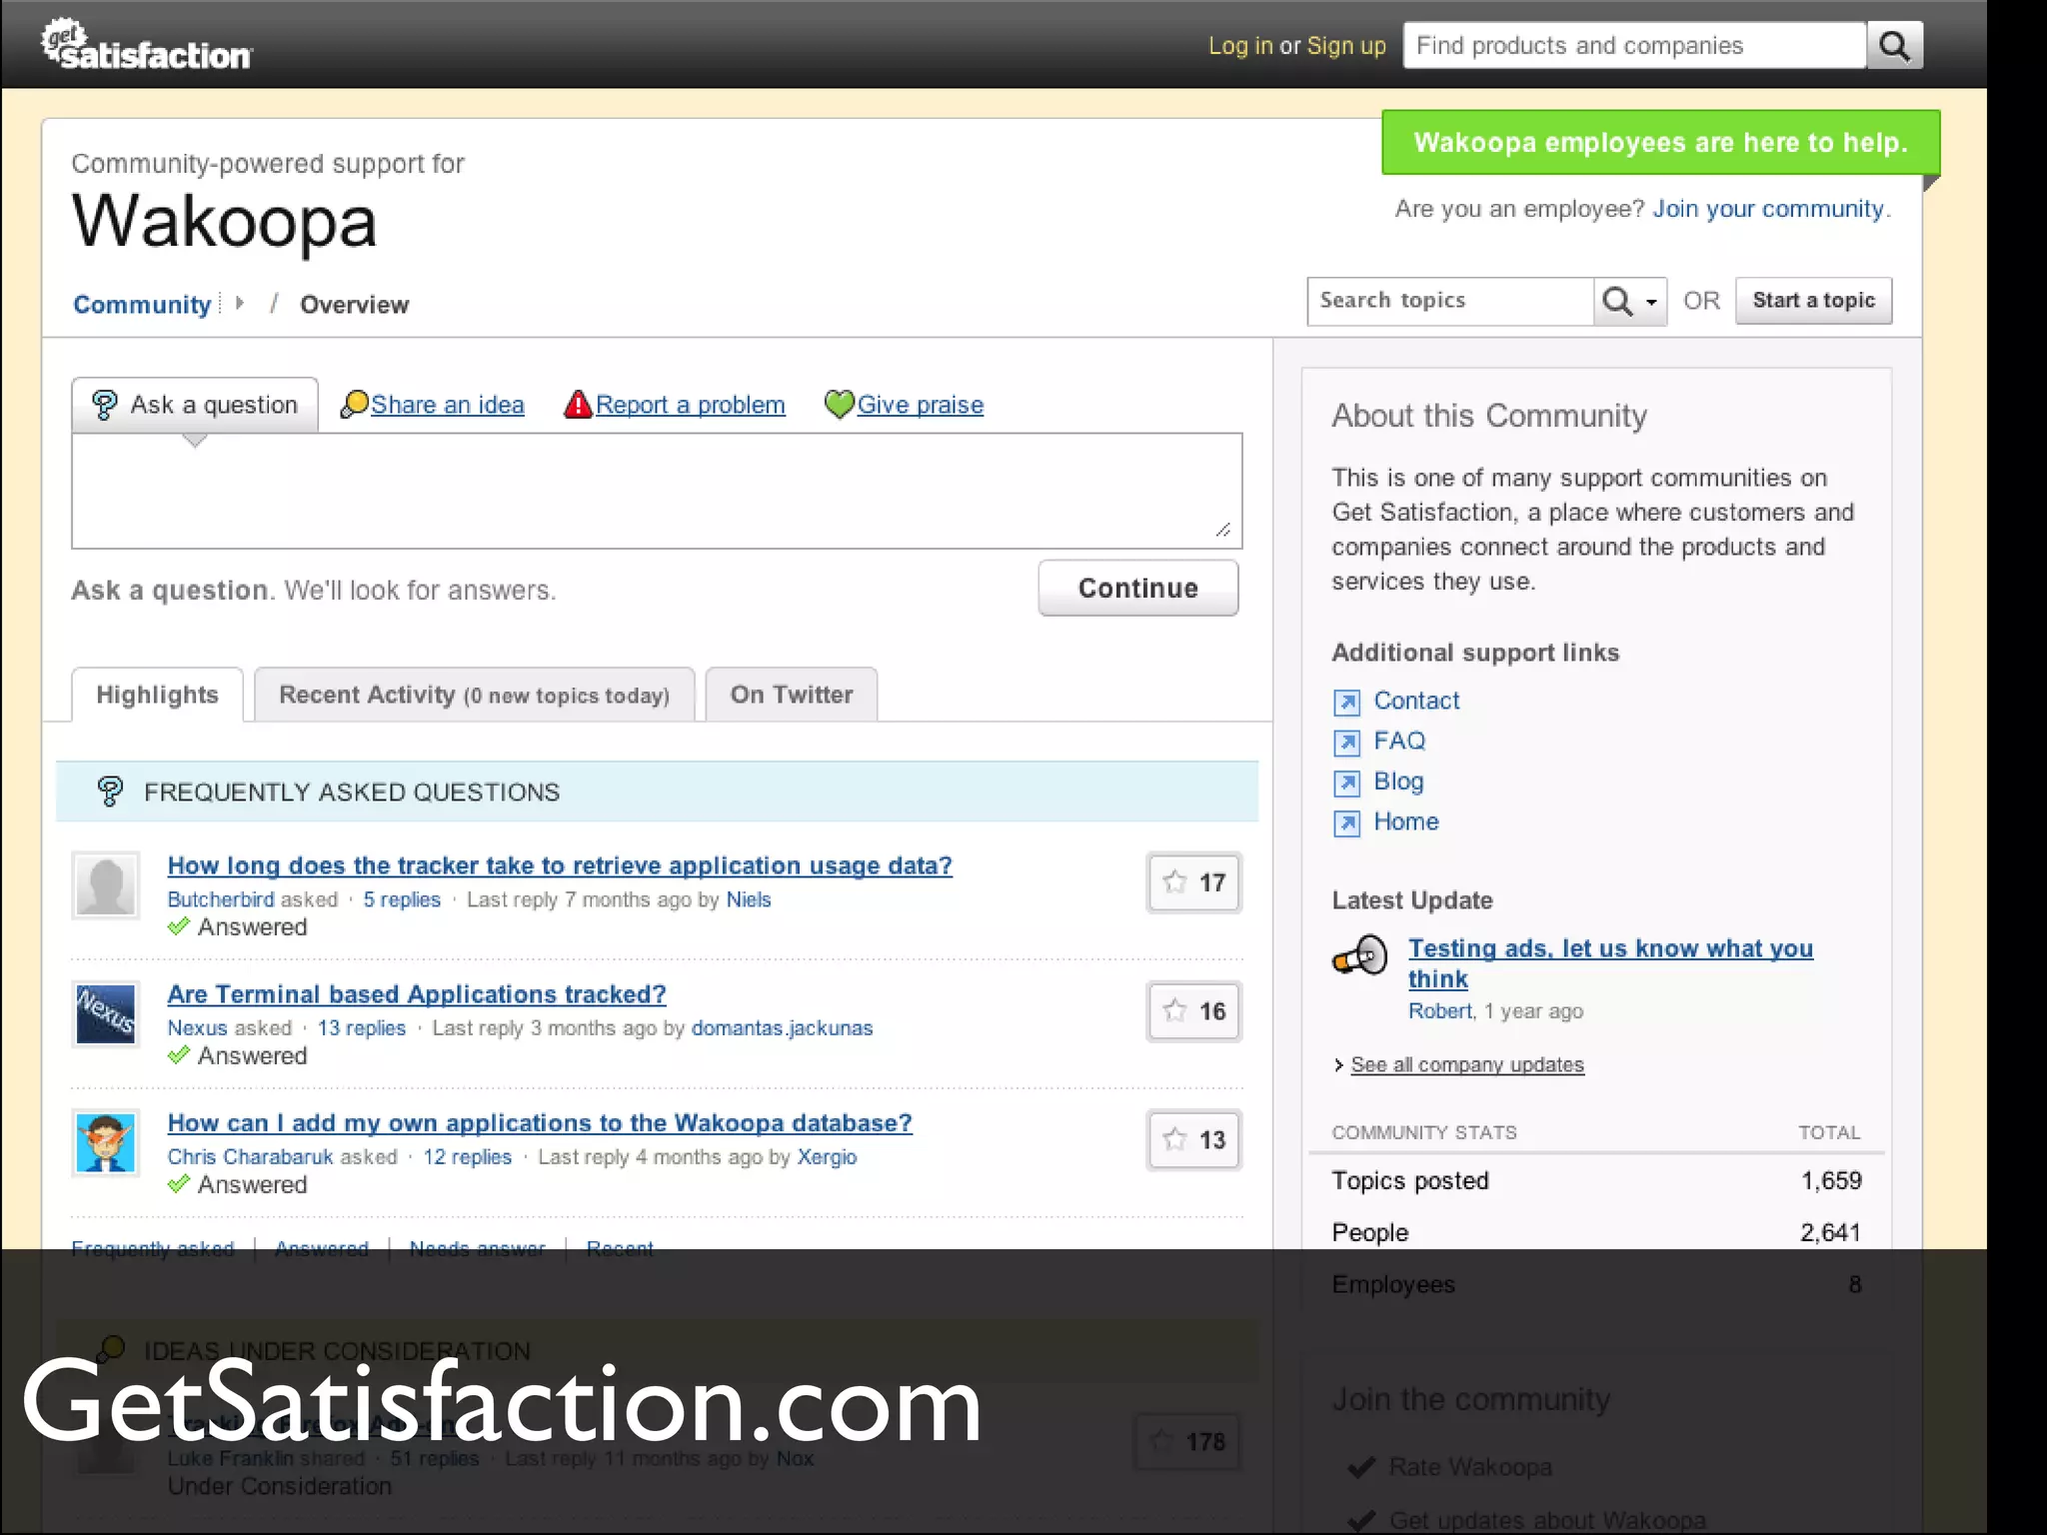Open the Chris Charabaruk name link
The height and width of the screenshot is (1535, 2047).
(x=250, y=1156)
